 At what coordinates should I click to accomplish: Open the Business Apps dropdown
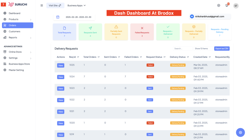click(76, 5)
